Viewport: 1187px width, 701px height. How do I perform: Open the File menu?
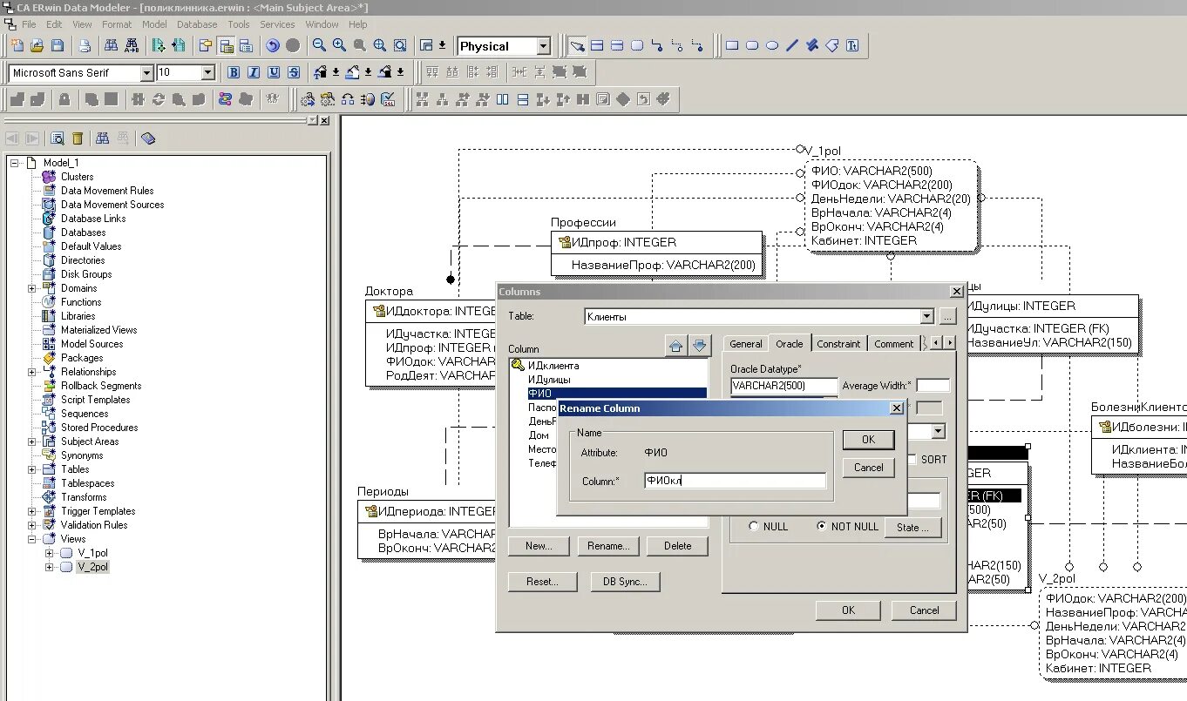point(29,24)
